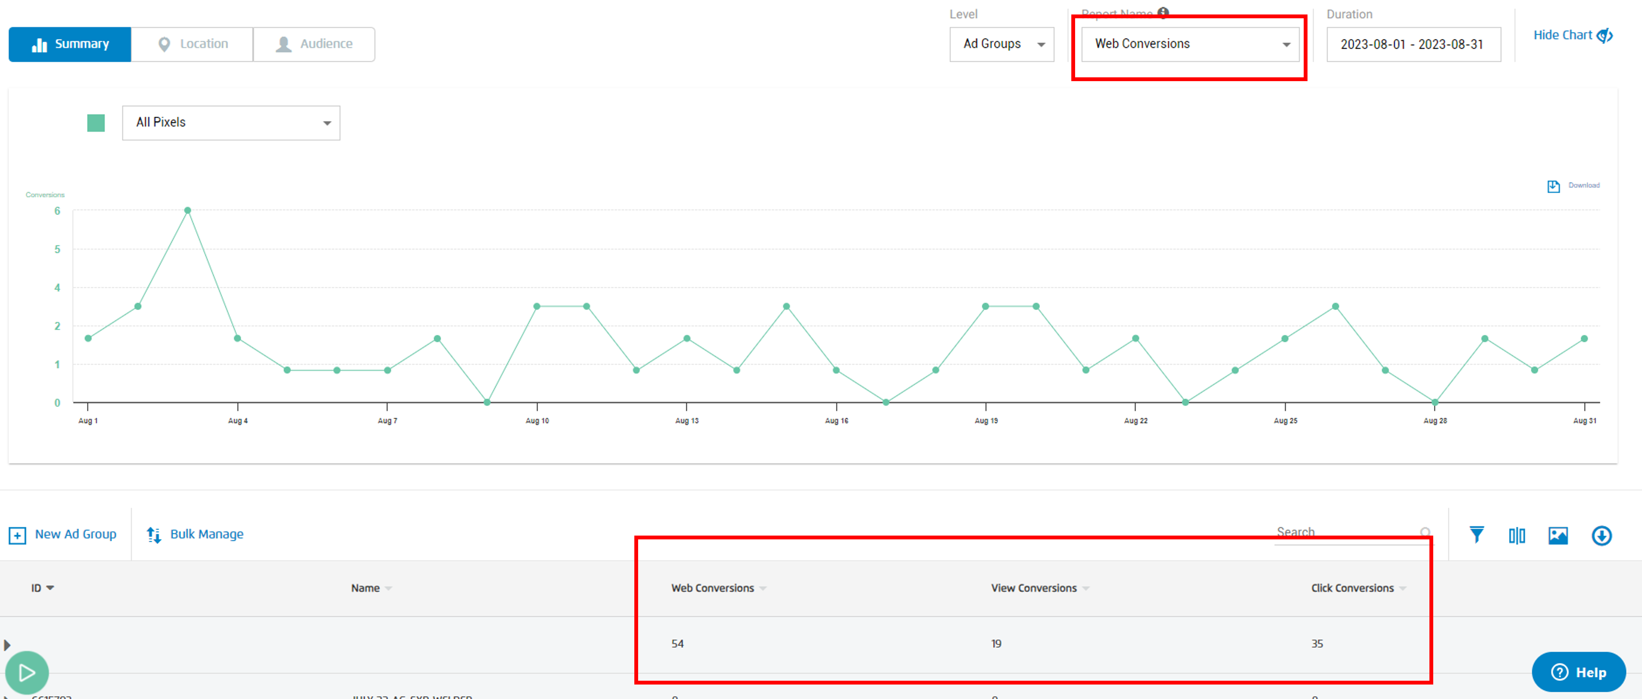This screenshot has width=1642, height=699.
Task: Open Bulk Manage
Action: point(195,534)
